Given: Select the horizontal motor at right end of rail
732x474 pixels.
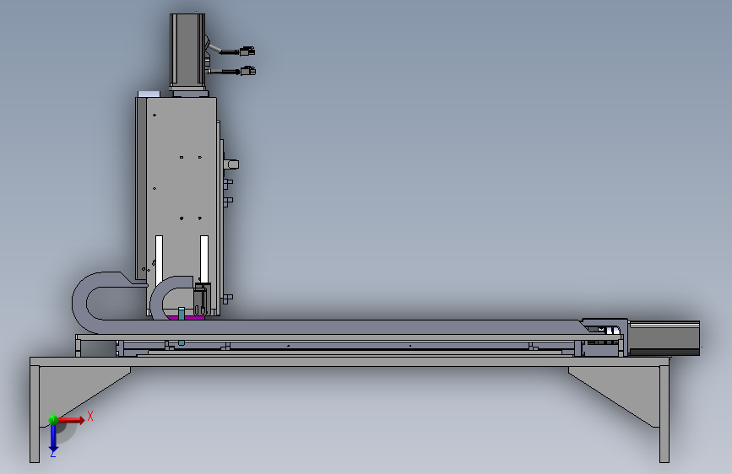Looking at the screenshot, I should pos(664,338).
